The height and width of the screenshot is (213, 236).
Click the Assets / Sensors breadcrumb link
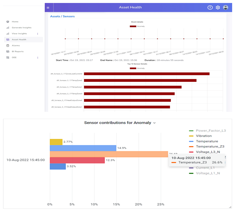(x=62, y=16)
